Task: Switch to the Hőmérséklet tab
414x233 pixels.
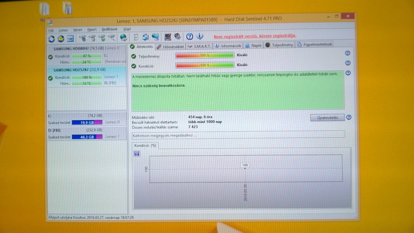Action: click(x=170, y=47)
